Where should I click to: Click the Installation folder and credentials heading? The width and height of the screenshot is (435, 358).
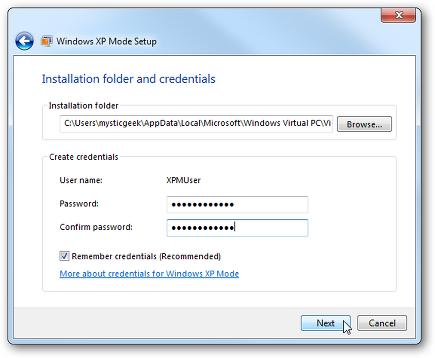128,79
